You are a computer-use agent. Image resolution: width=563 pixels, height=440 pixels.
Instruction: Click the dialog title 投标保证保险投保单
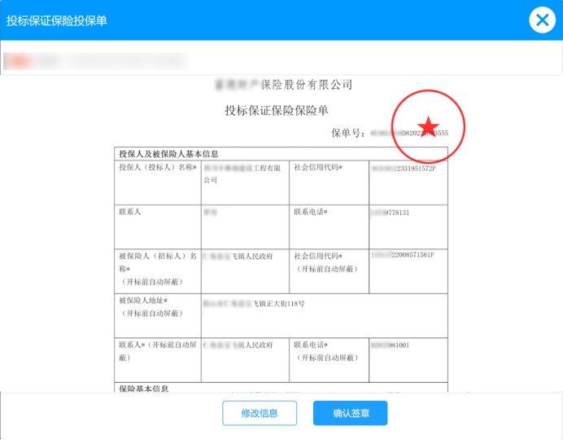57,20
